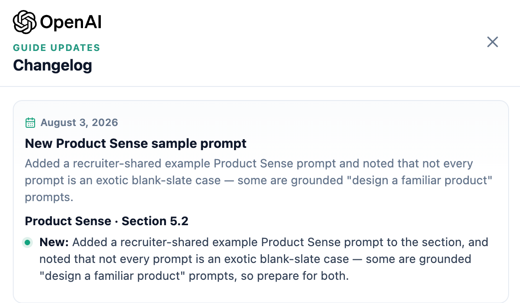Click the green bullet dot beside New
The image size is (520, 303).
pos(27,242)
